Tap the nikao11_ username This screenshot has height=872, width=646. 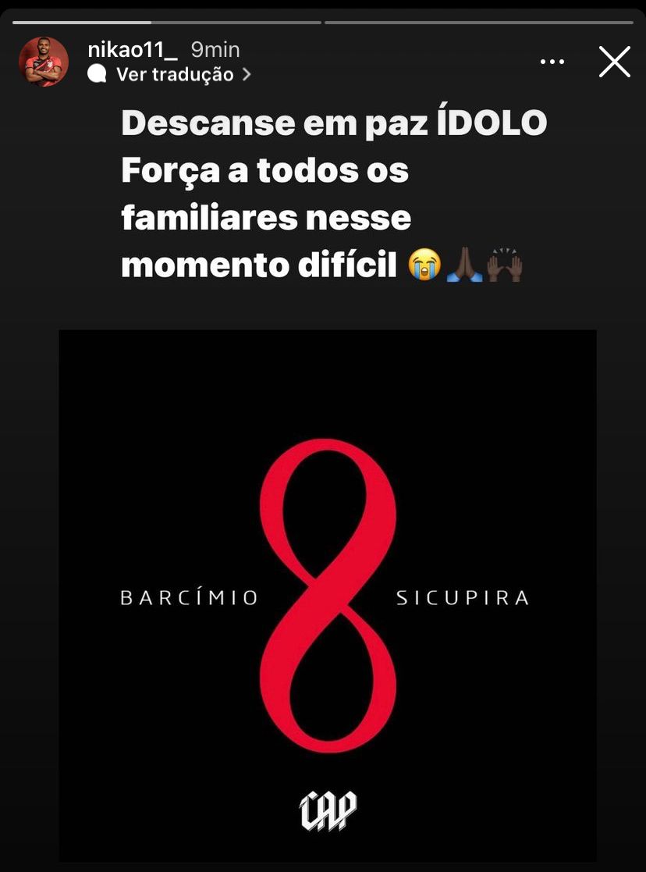(133, 50)
